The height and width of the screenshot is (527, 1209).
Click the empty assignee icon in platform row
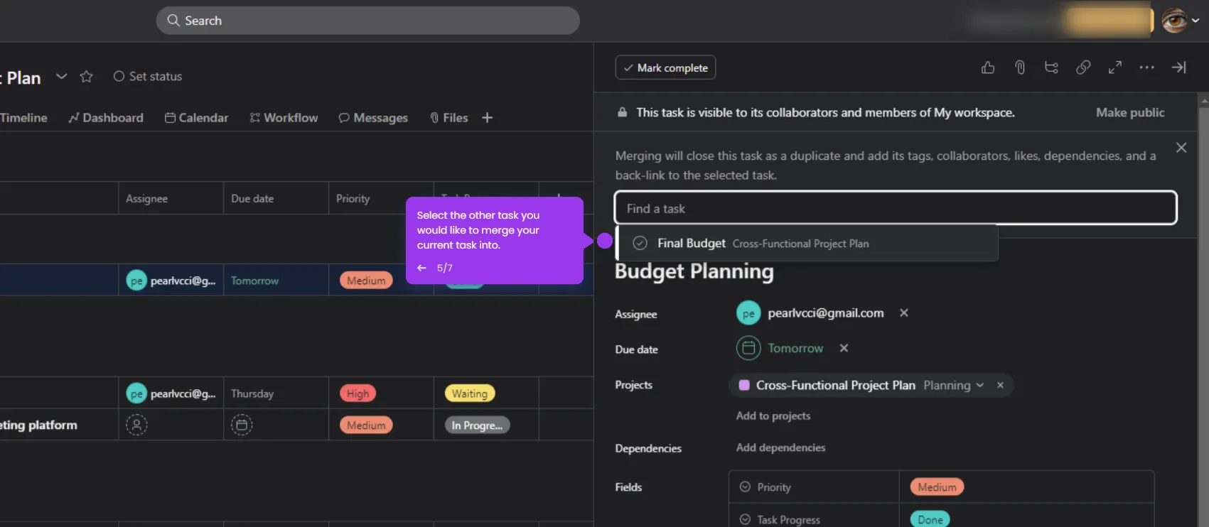point(136,425)
